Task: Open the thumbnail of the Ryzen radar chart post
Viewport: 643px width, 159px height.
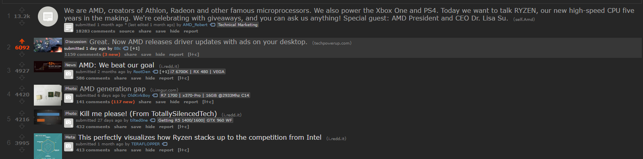Action: 48,146
